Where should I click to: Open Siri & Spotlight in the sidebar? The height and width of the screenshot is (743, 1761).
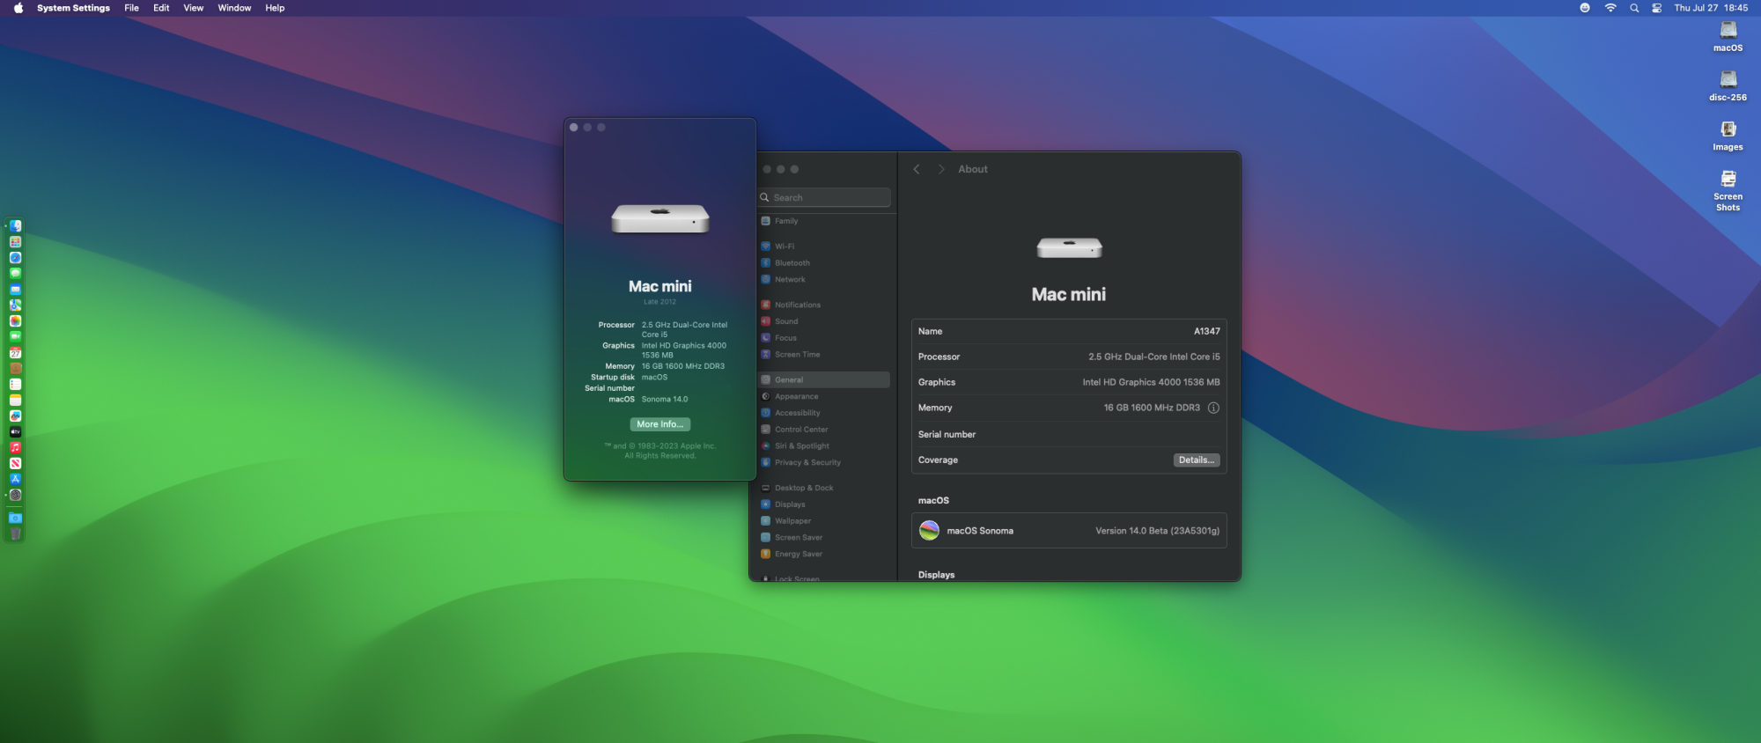[825, 446]
